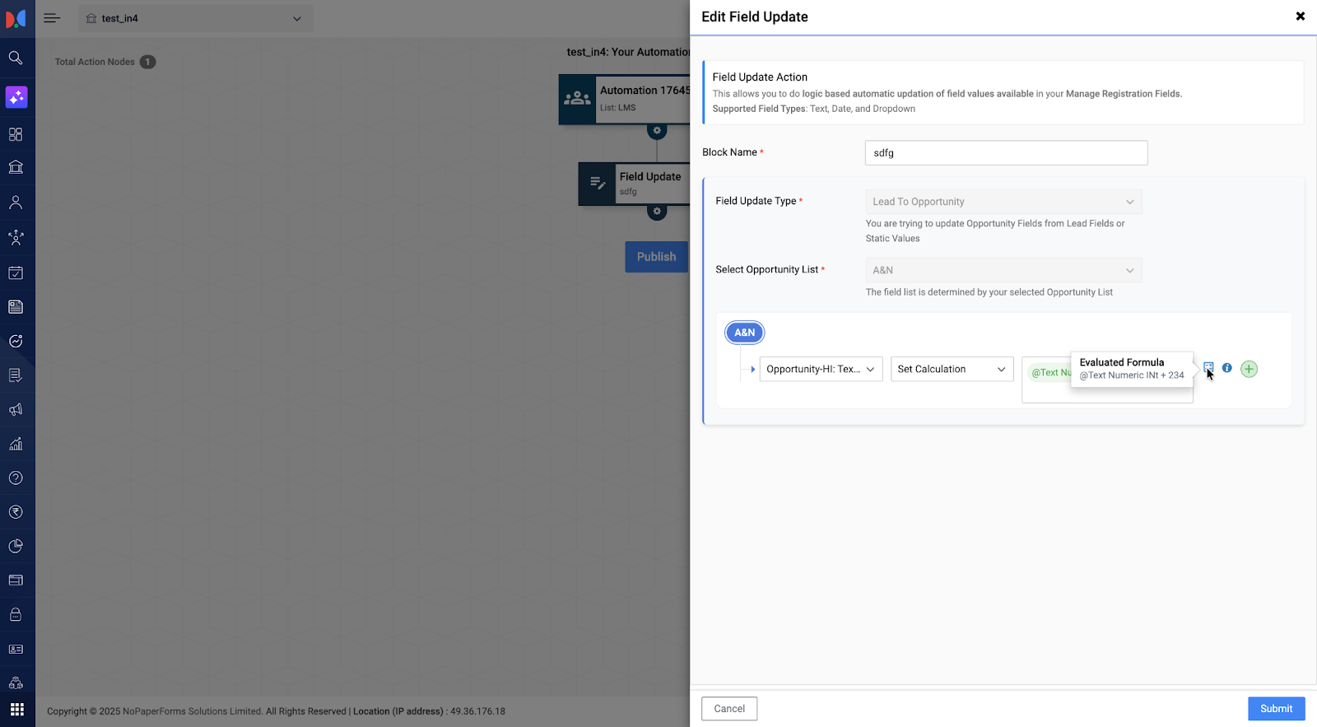1317x727 pixels.
Task: Click the calculator icon beside the formula field
Action: pyautogui.click(x=1208, y=367)
